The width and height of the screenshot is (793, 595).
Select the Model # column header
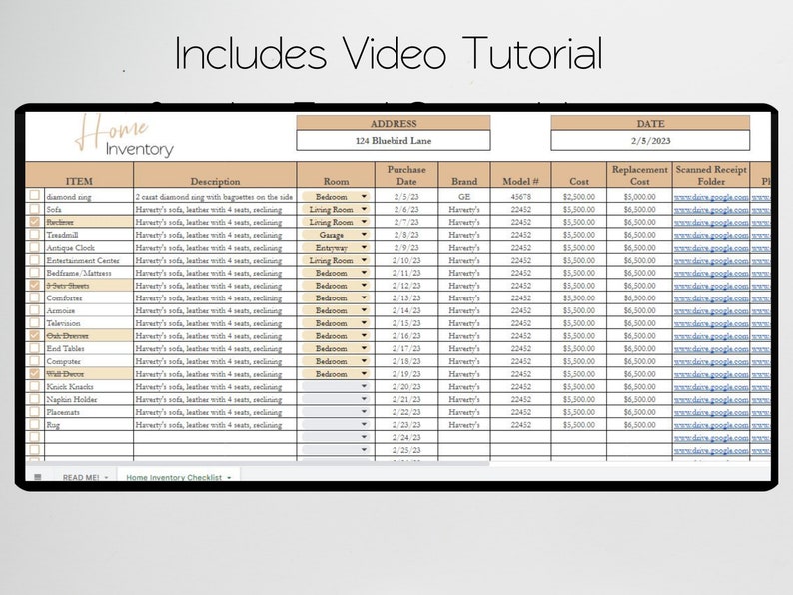(521, 175)
